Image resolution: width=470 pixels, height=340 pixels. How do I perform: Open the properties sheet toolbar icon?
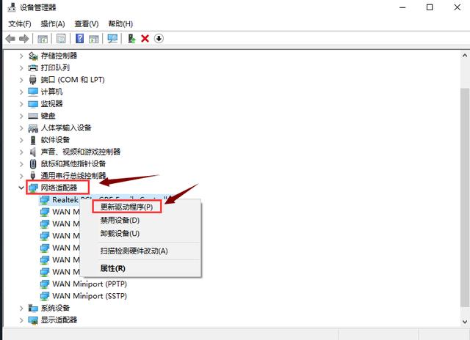click(61, 39)
